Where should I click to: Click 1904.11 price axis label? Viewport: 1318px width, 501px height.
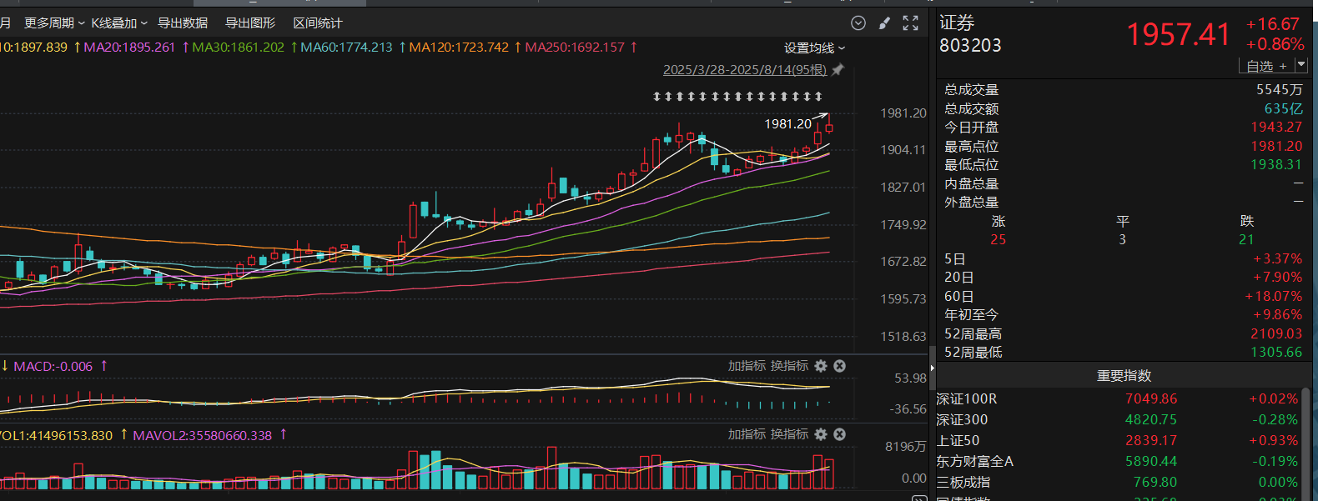903,150
